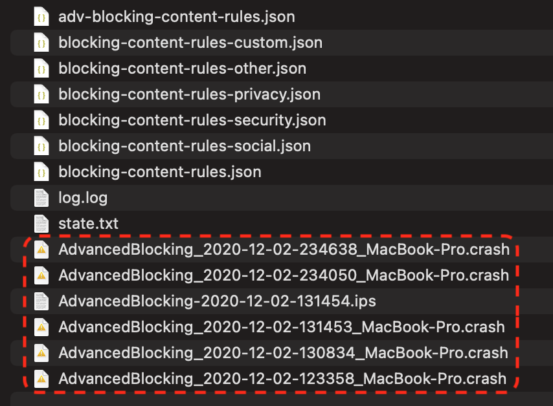
Task: Select the crash file ending in 131453
Action: [281, 326]
